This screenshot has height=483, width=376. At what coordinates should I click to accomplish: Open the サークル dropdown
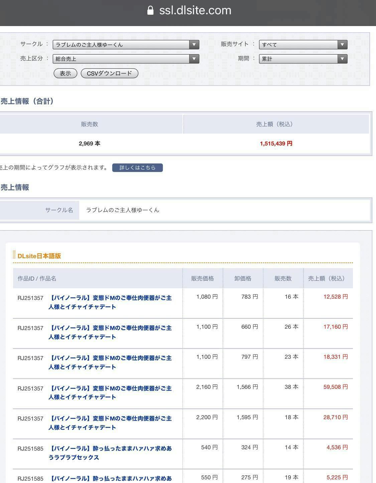point(126,44)
